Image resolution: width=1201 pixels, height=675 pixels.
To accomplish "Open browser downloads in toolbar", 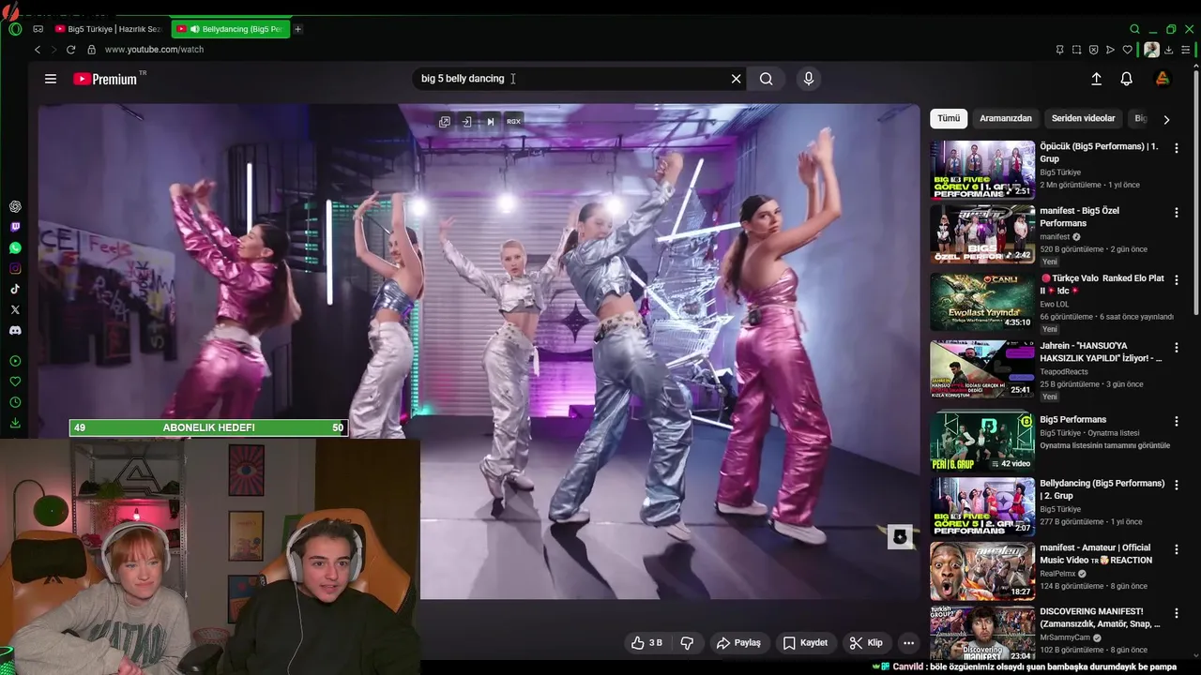I will point(1168,50).
